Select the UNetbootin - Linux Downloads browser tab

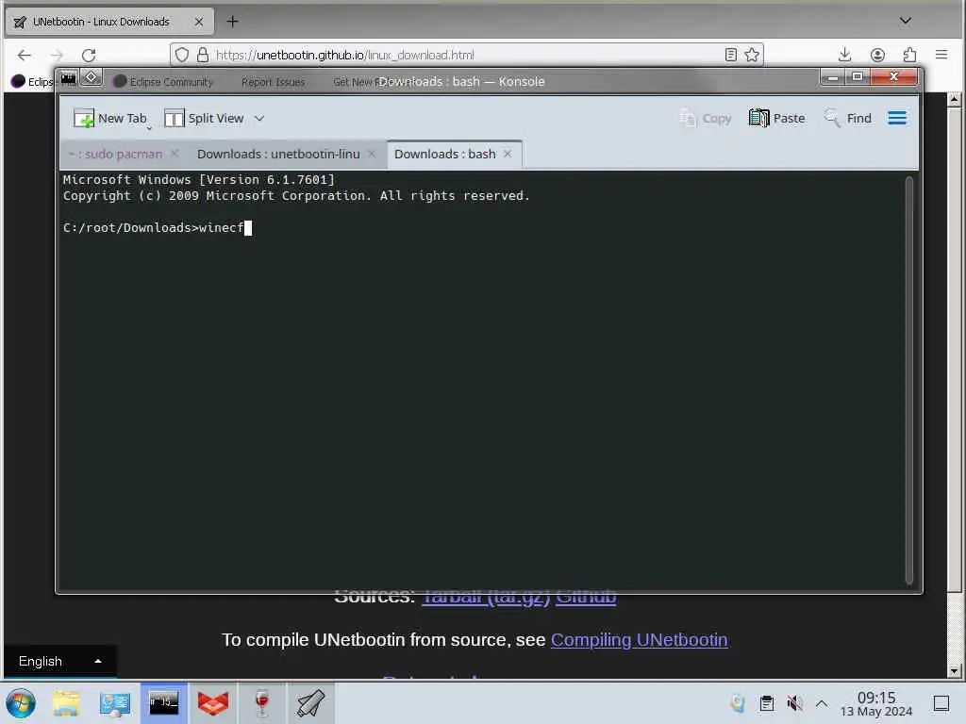point(109,22)
